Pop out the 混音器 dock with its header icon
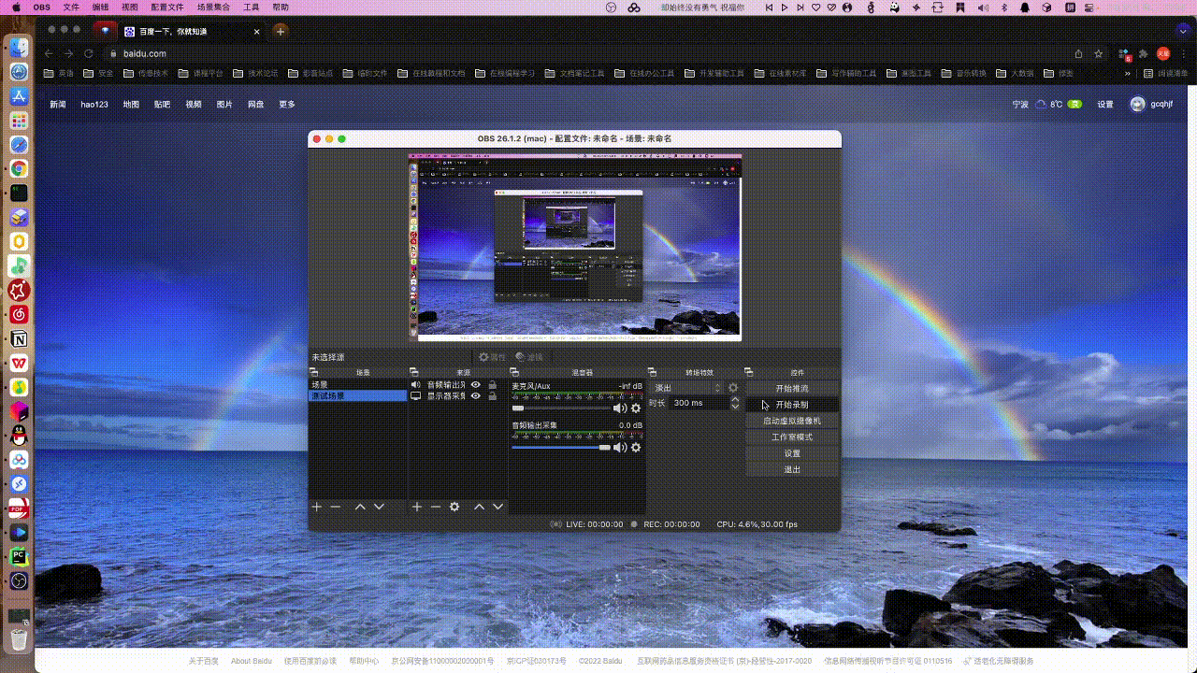Screen dimensions: 1197x673 click(514, 372)
